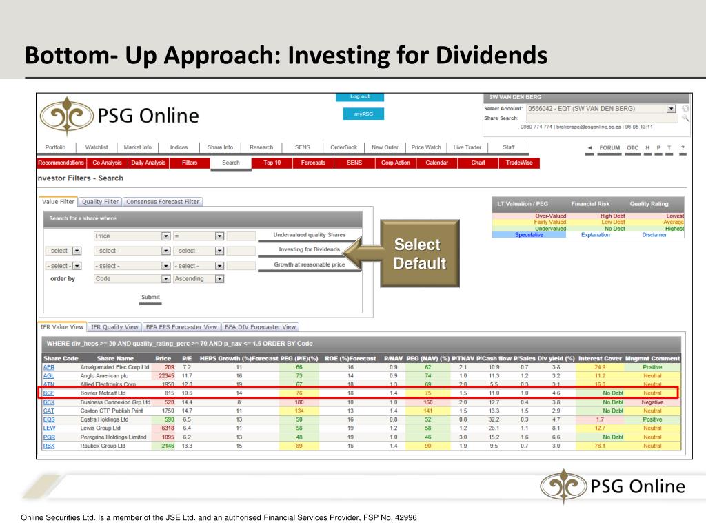Screen dimensions: 706x529
Task: Select the Top 10 red tab
Action: (272, 163)
